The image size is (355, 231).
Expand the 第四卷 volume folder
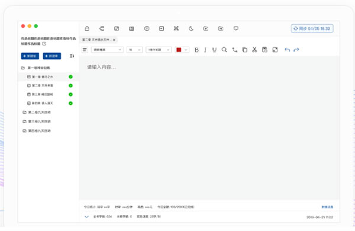click(x=24, y=131)
